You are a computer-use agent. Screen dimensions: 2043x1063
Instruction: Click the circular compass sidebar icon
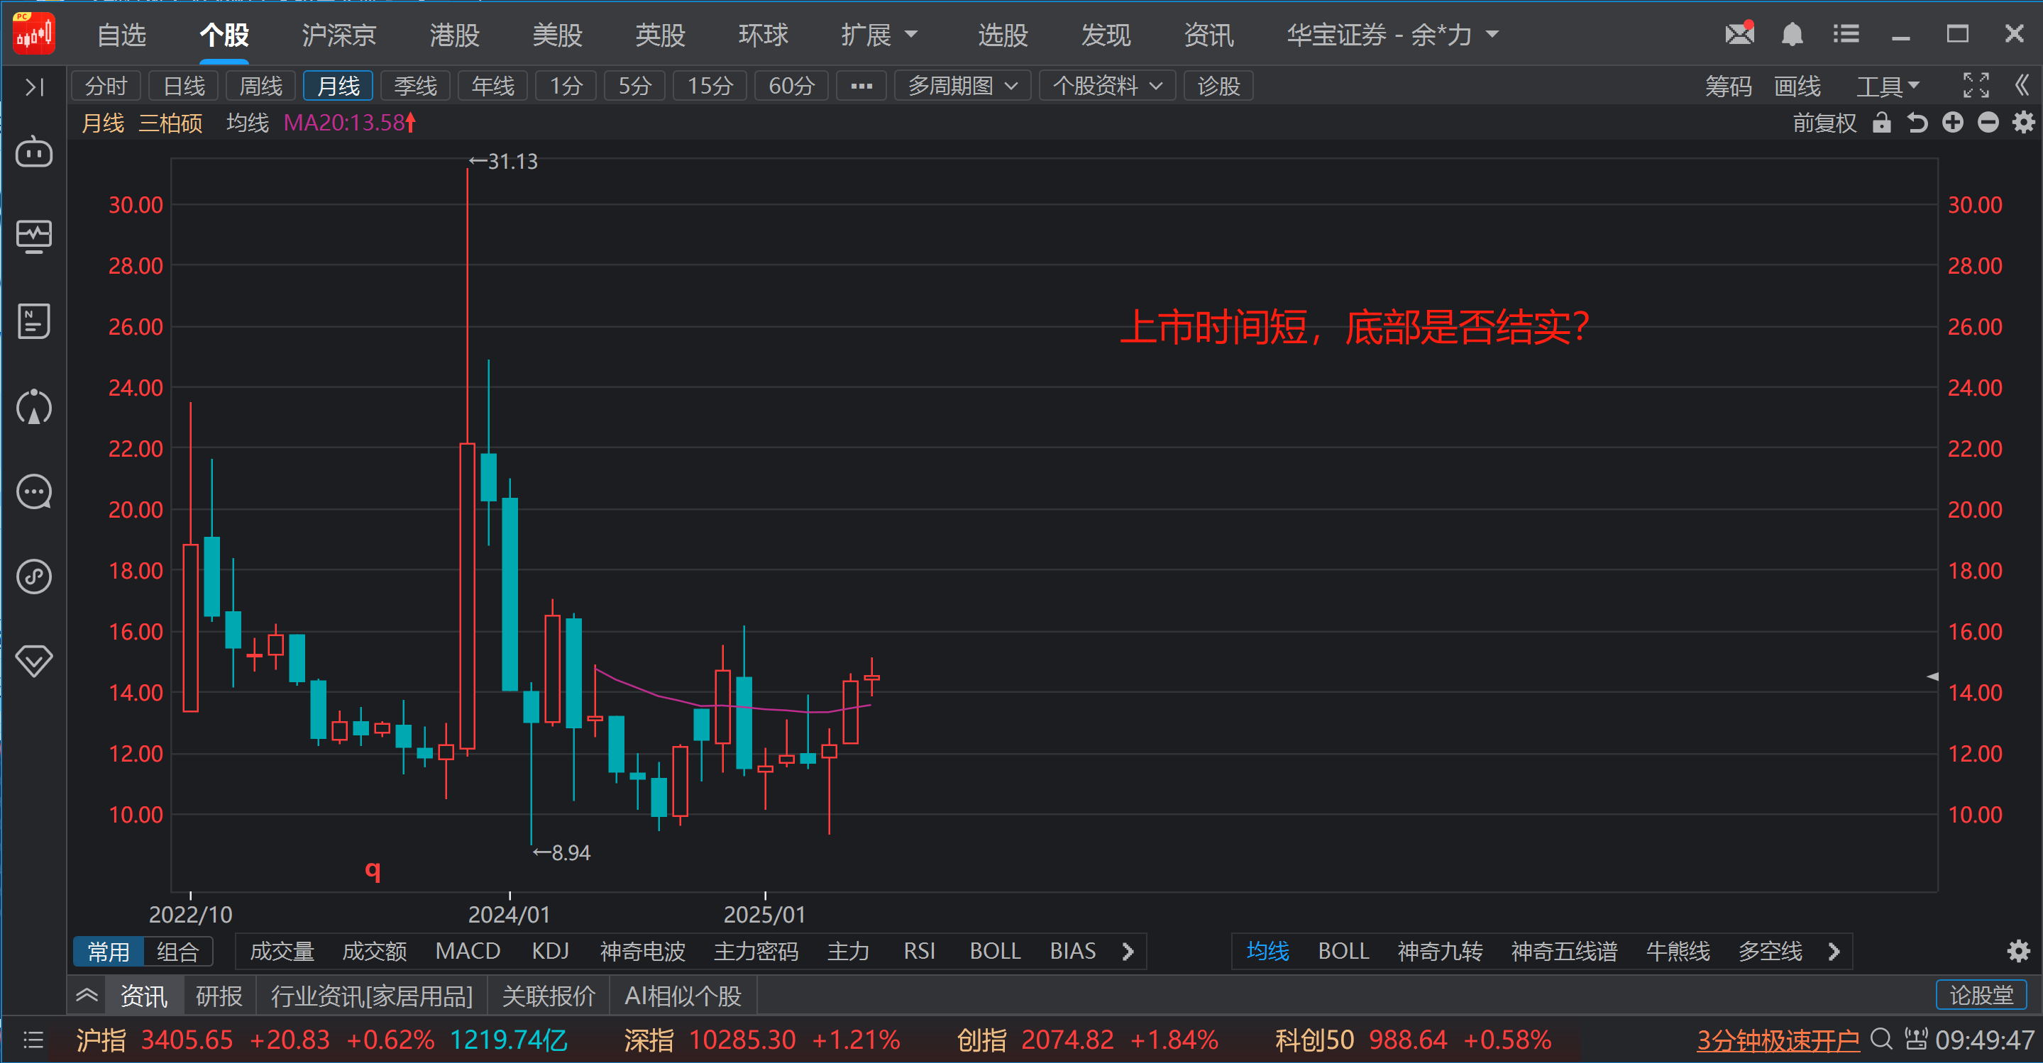click(34, 406)
